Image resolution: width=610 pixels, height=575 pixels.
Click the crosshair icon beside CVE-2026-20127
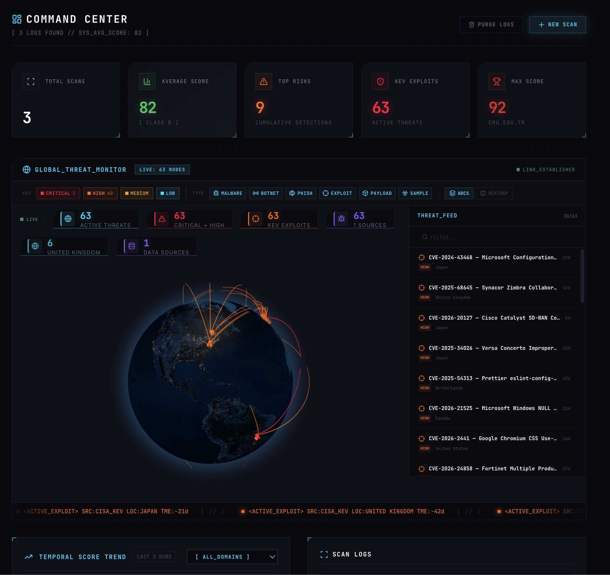point(422,318)
